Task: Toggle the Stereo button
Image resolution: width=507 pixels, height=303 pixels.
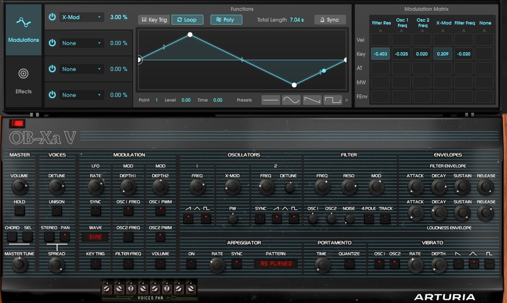Action: [x=49, y=236]
